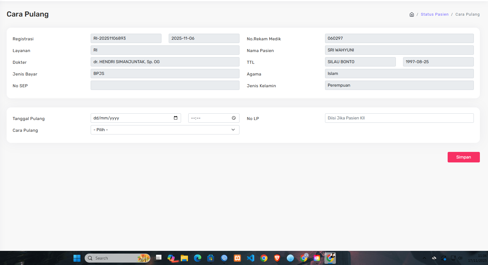Open the volume control in system tray
488x265 pixels.
coord(460,258)
